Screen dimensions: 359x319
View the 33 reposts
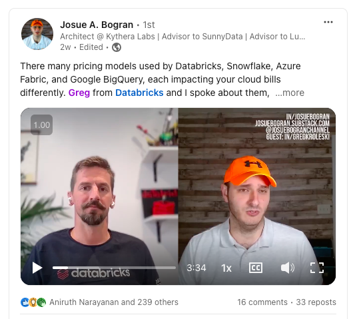(x=316, y=302)
